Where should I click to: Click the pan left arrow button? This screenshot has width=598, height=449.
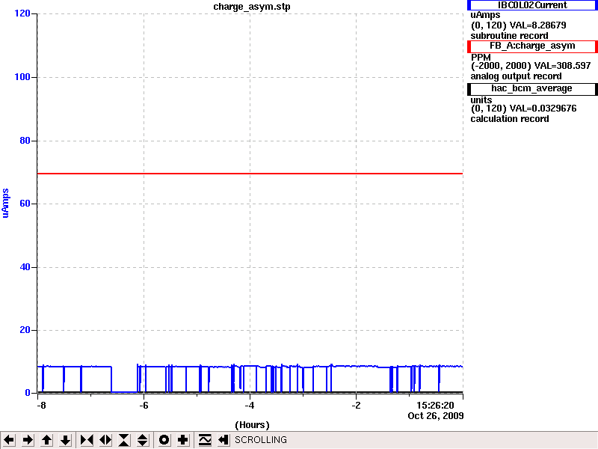[x=9, y=440]
